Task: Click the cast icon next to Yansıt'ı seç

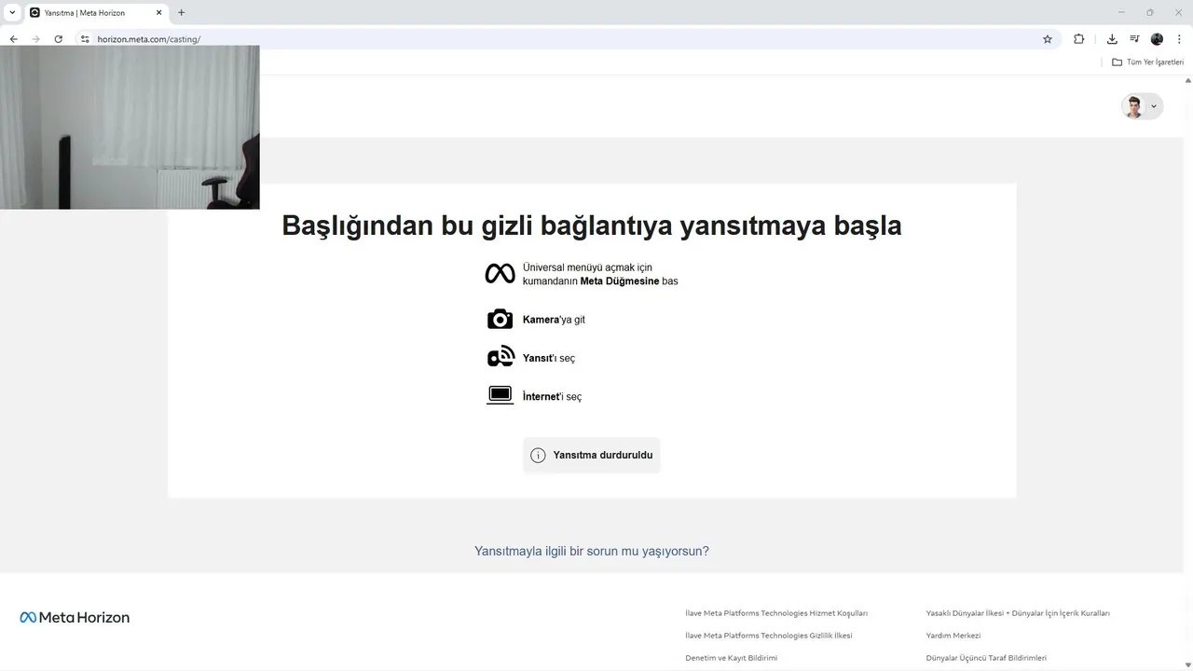Action: pos(501,357)
